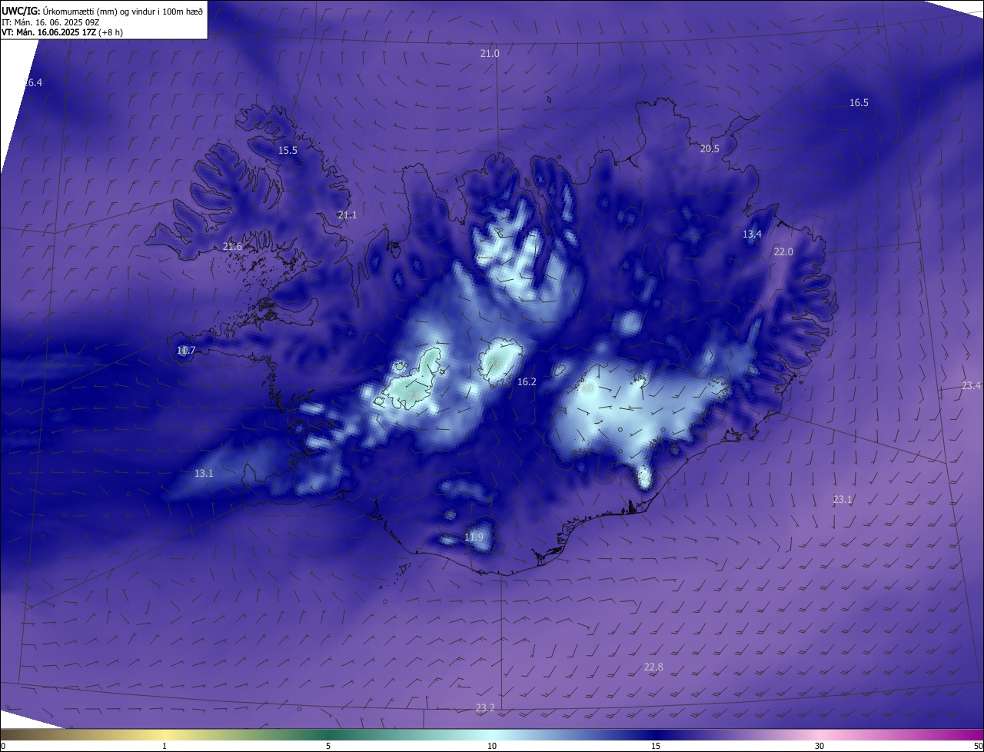
Task: Click the 11.9 value label
Action: point(474,536)
